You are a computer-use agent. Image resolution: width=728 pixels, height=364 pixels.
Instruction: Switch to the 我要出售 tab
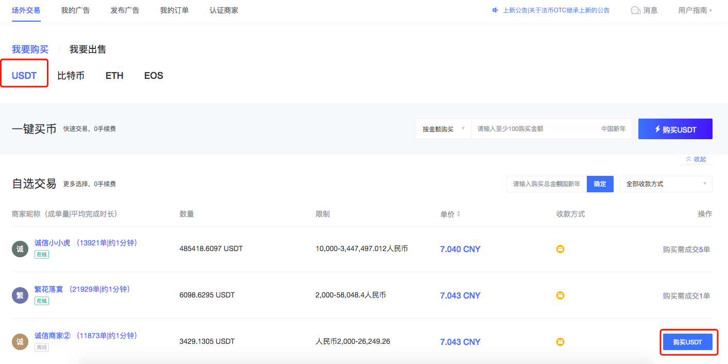point(88,49)
